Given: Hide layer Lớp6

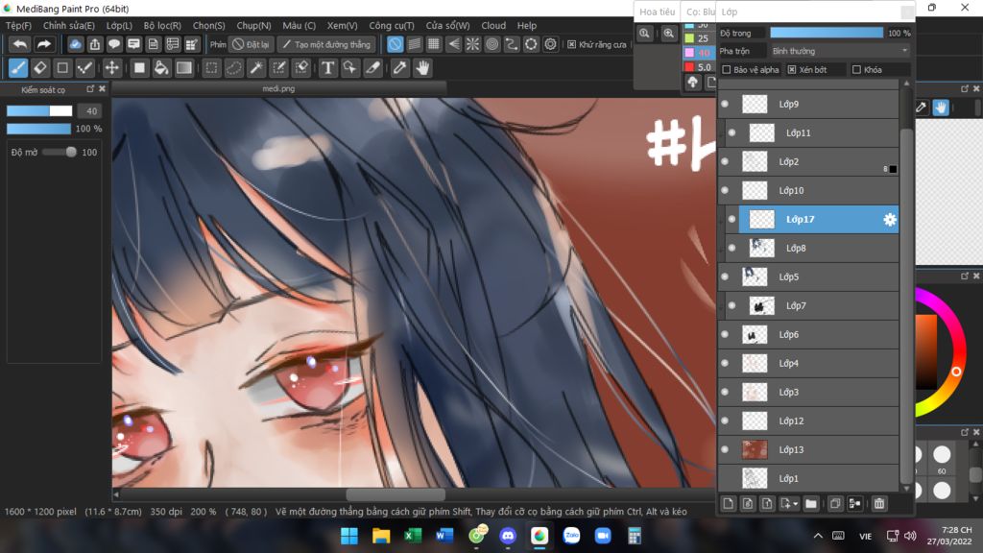Looking at the screenshot, I should click(x=725, y=334).
